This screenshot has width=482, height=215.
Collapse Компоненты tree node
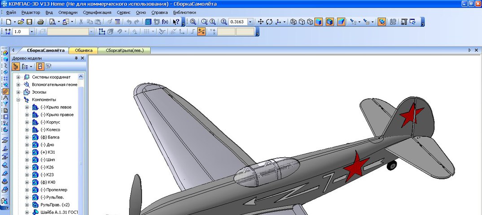[x=18, y=100]
